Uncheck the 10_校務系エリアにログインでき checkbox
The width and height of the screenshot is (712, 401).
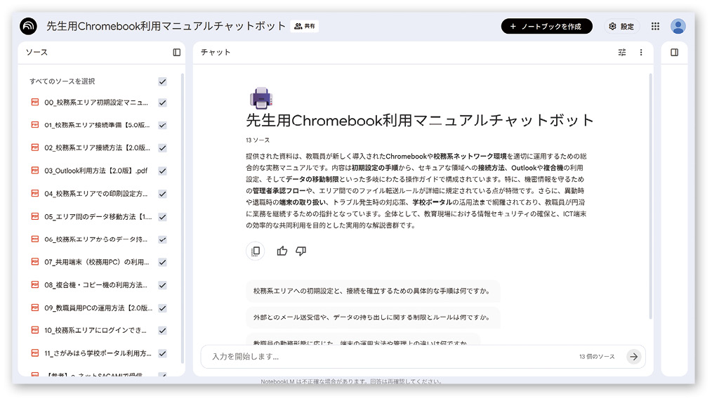(x=162, y=331)
